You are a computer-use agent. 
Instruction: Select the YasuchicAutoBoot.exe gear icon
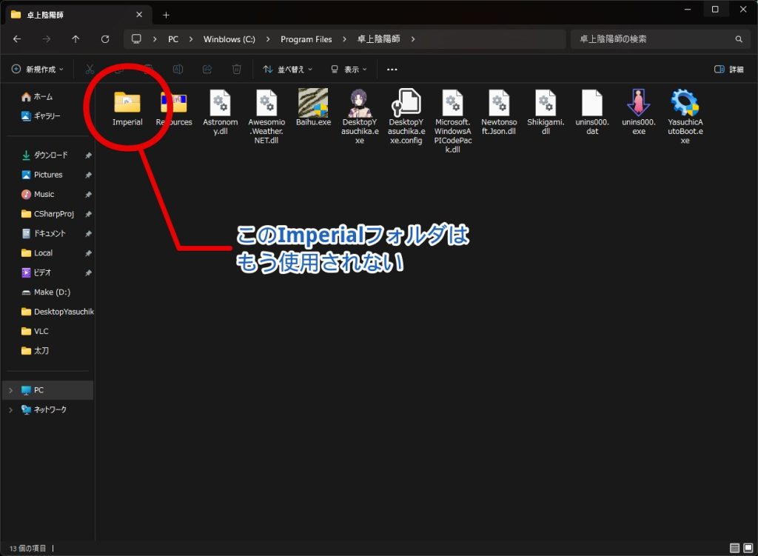[685, 103]
